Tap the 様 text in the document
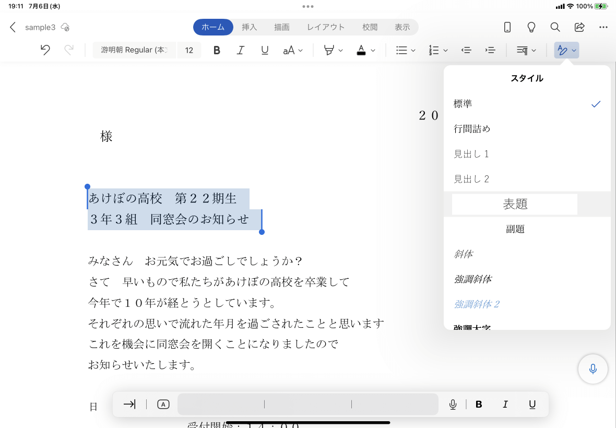Viewport: 616px width, 428px height. click(x=106, y=136)
